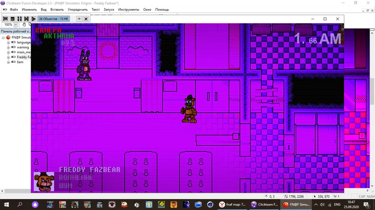
Task: Stop the running application
Action: pos(12,19)
